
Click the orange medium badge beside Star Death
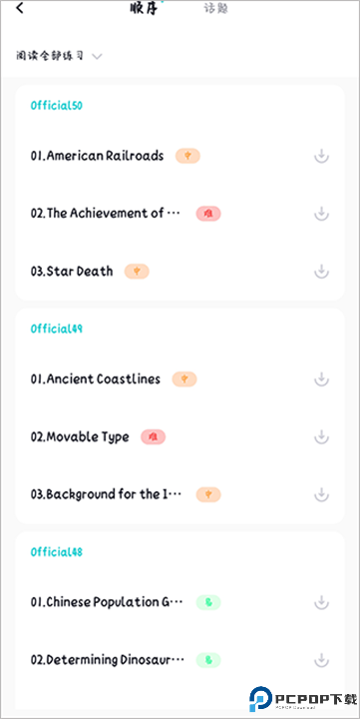tap(137, 271)
